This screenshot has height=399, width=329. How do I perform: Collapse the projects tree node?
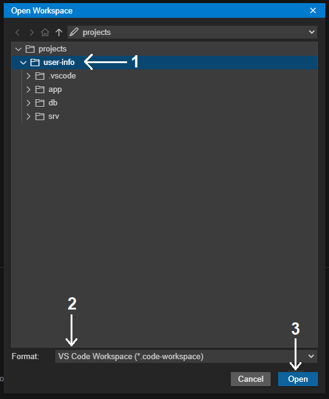[x=18, y=49]
